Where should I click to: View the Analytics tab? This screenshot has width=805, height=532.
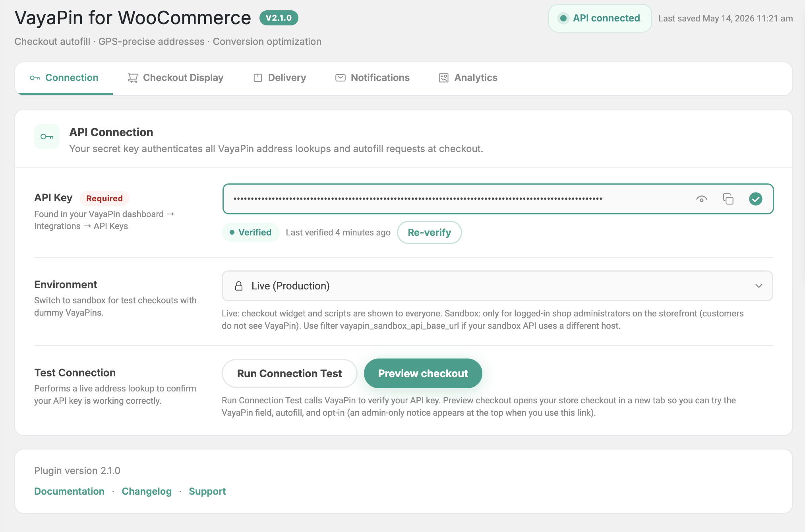tap(468, 78)
